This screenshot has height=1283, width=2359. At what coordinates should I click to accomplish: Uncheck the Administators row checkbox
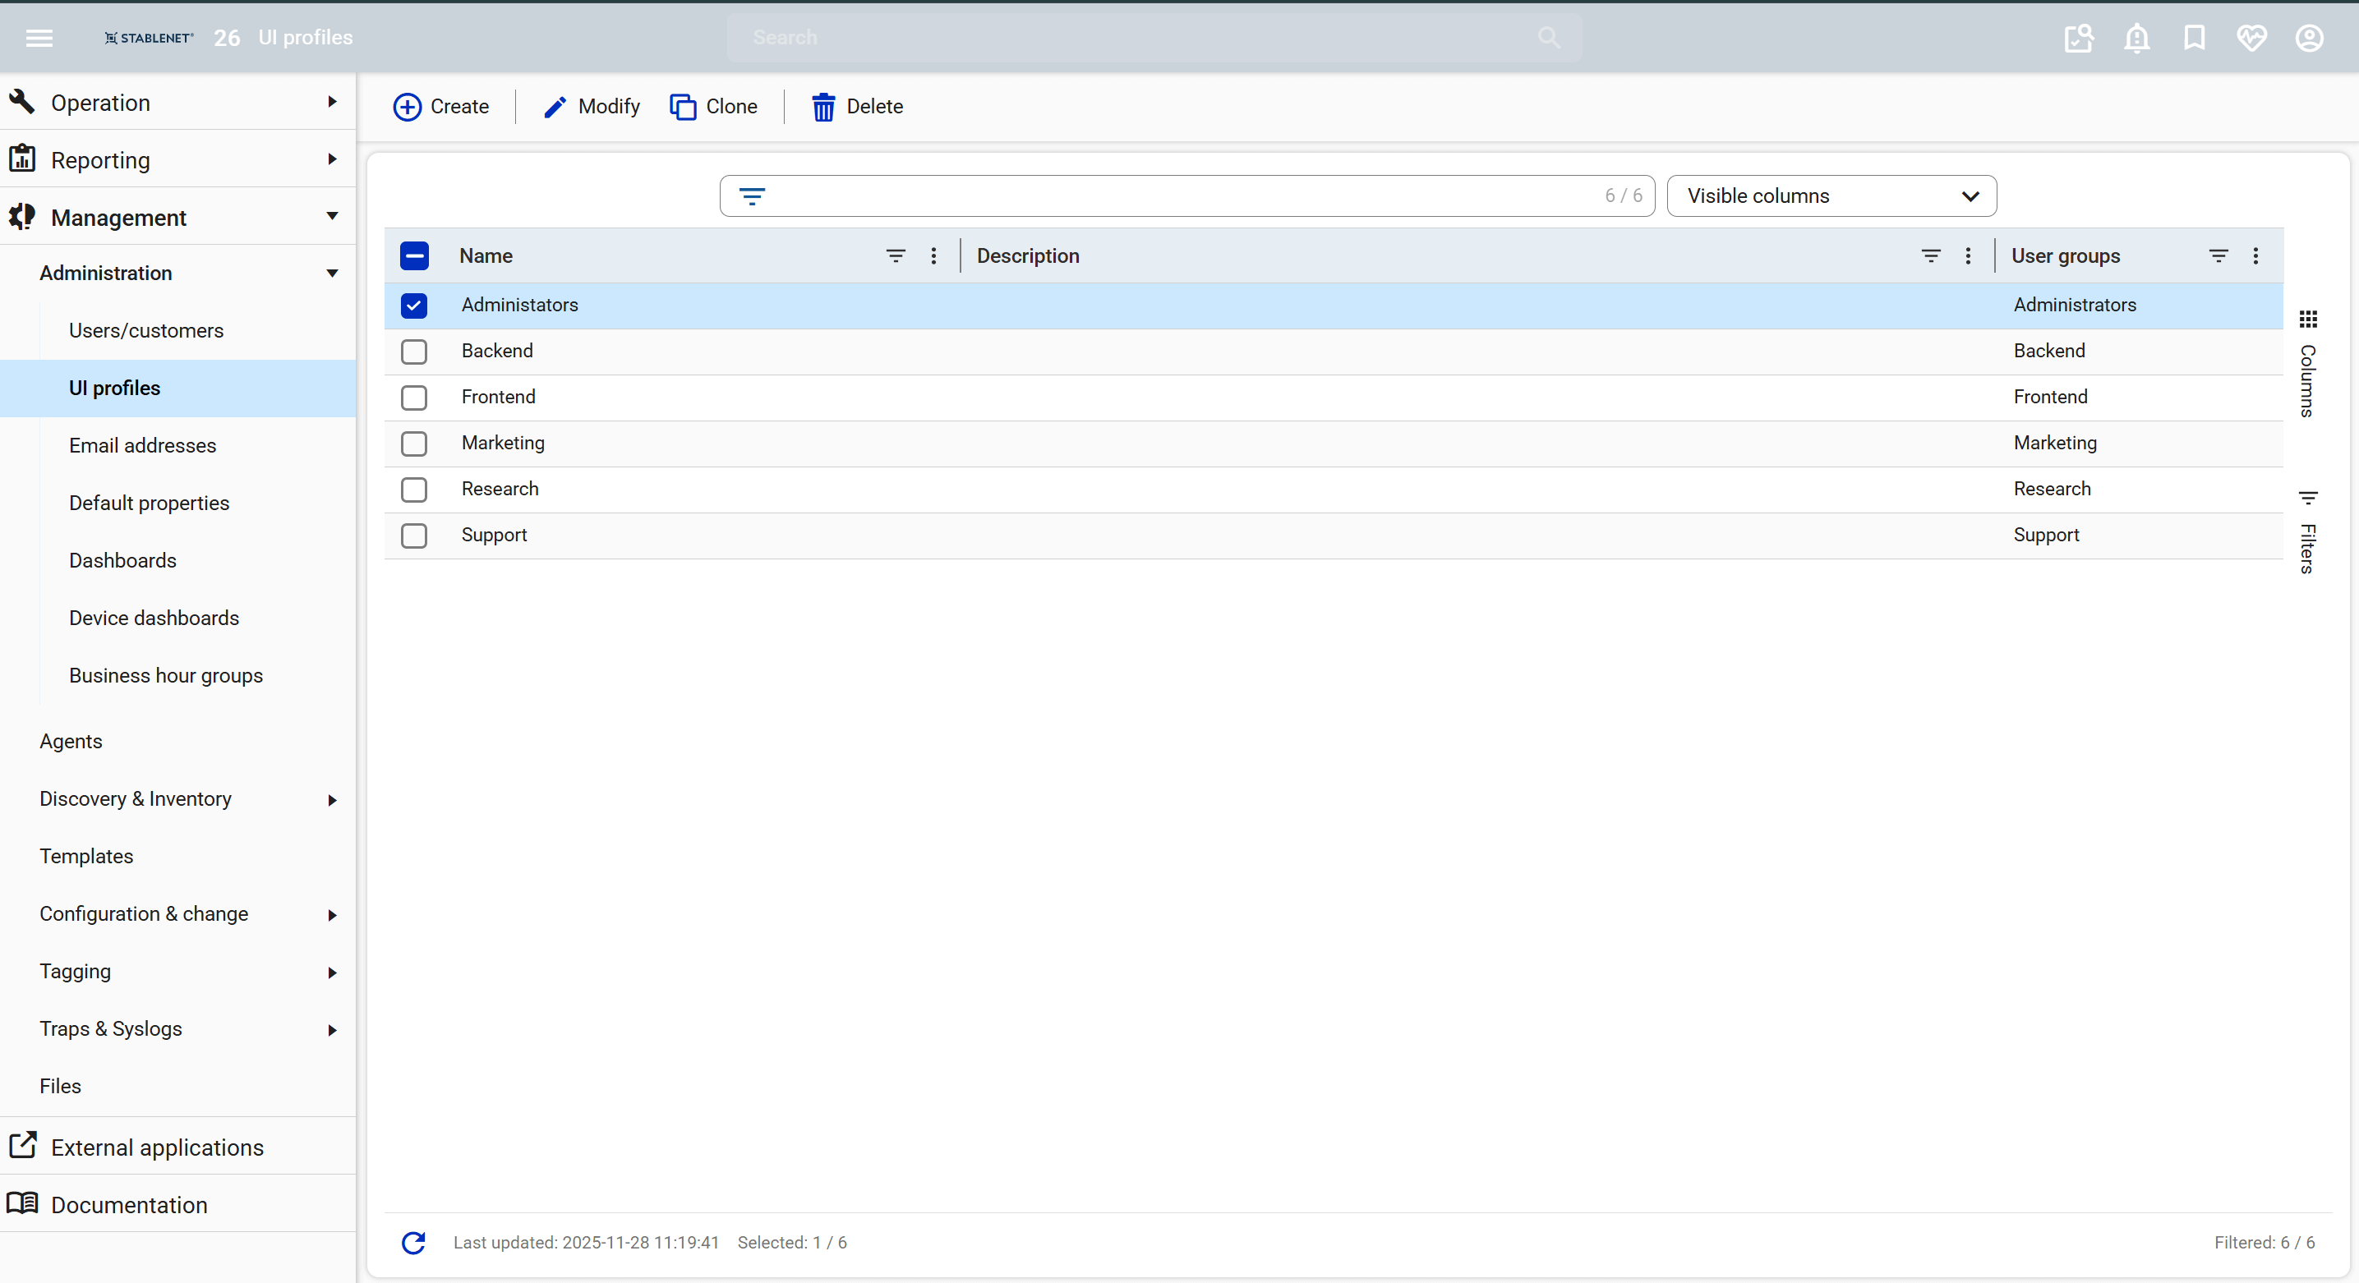click(414, 306)
